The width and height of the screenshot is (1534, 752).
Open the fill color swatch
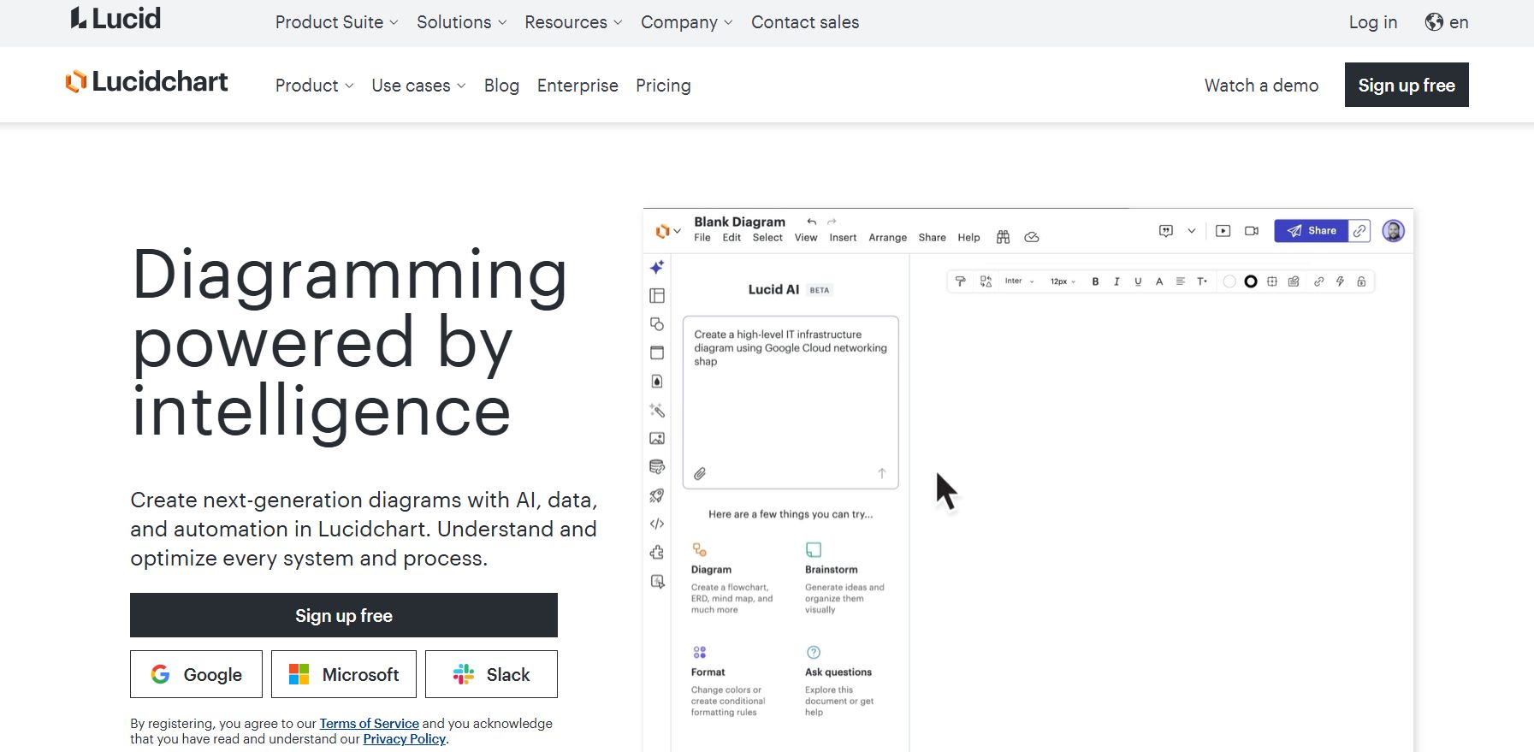tap(1229, 281)
